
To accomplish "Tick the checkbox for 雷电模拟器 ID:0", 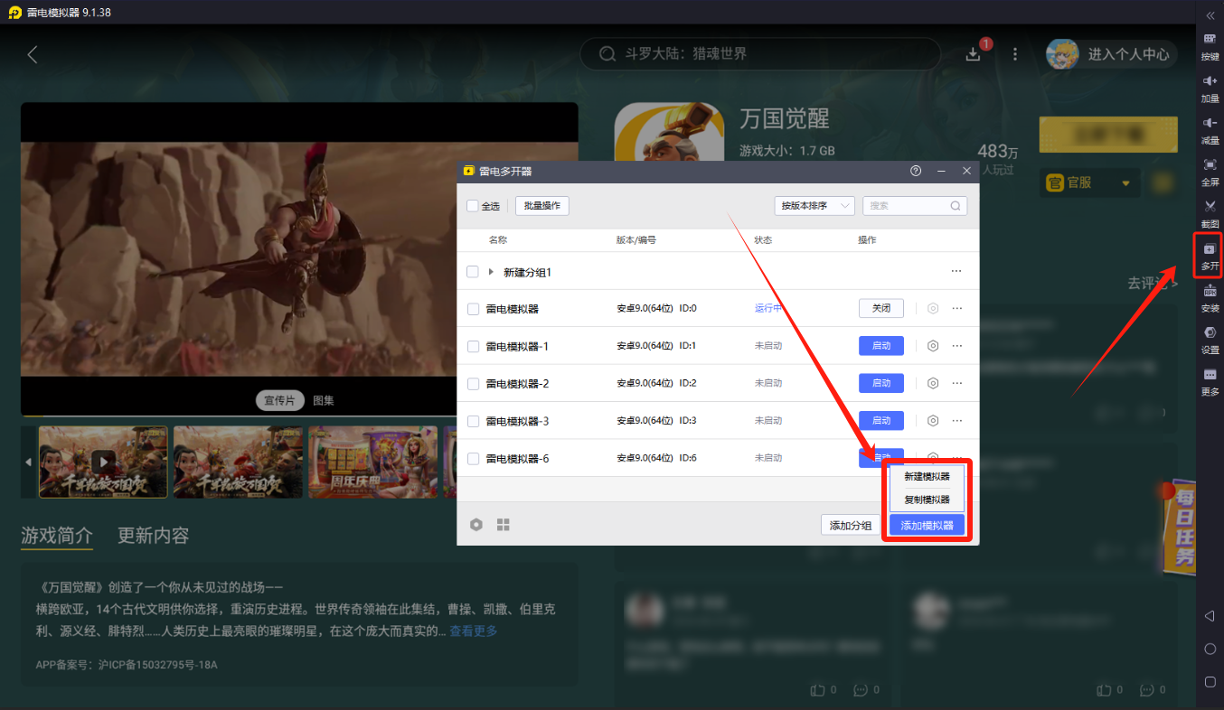I will point(473,309).
